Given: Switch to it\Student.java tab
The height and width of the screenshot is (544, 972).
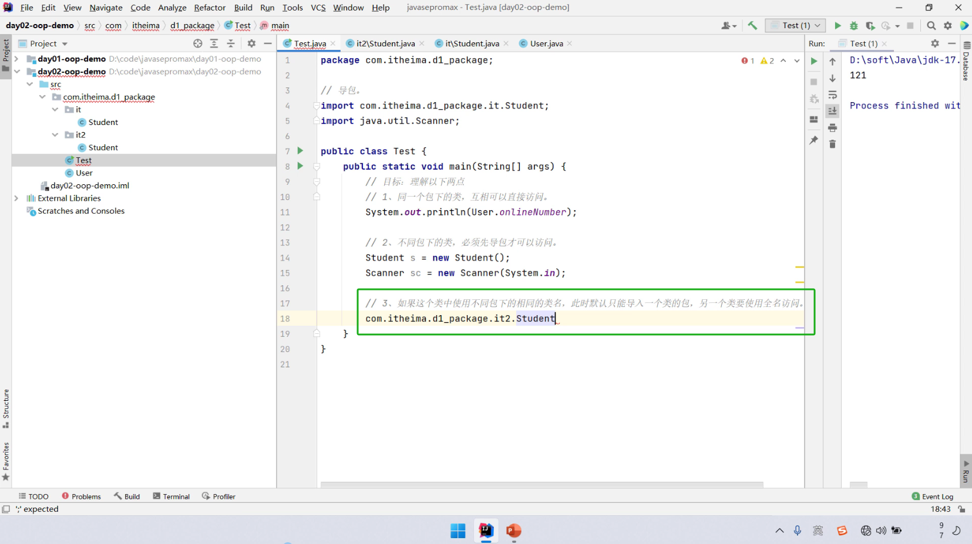Looking at the screenshot, I should pyautogui.click(x=472, y=43).
